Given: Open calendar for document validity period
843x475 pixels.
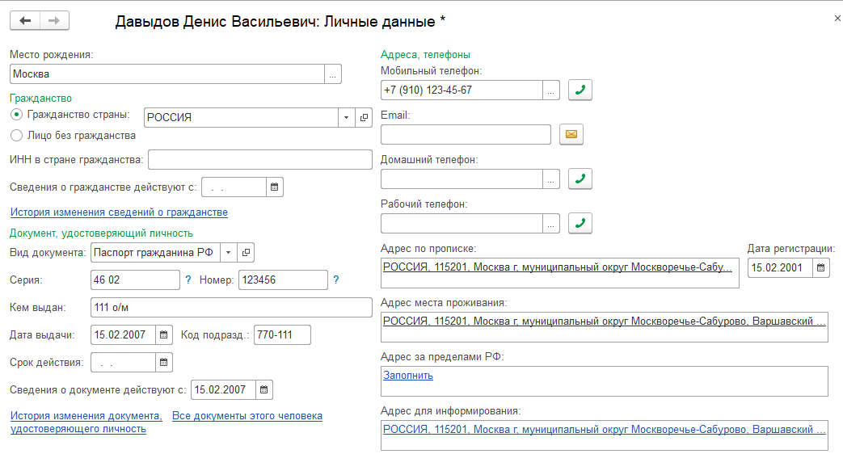Looking at the screenshot, I should point(163,363).
